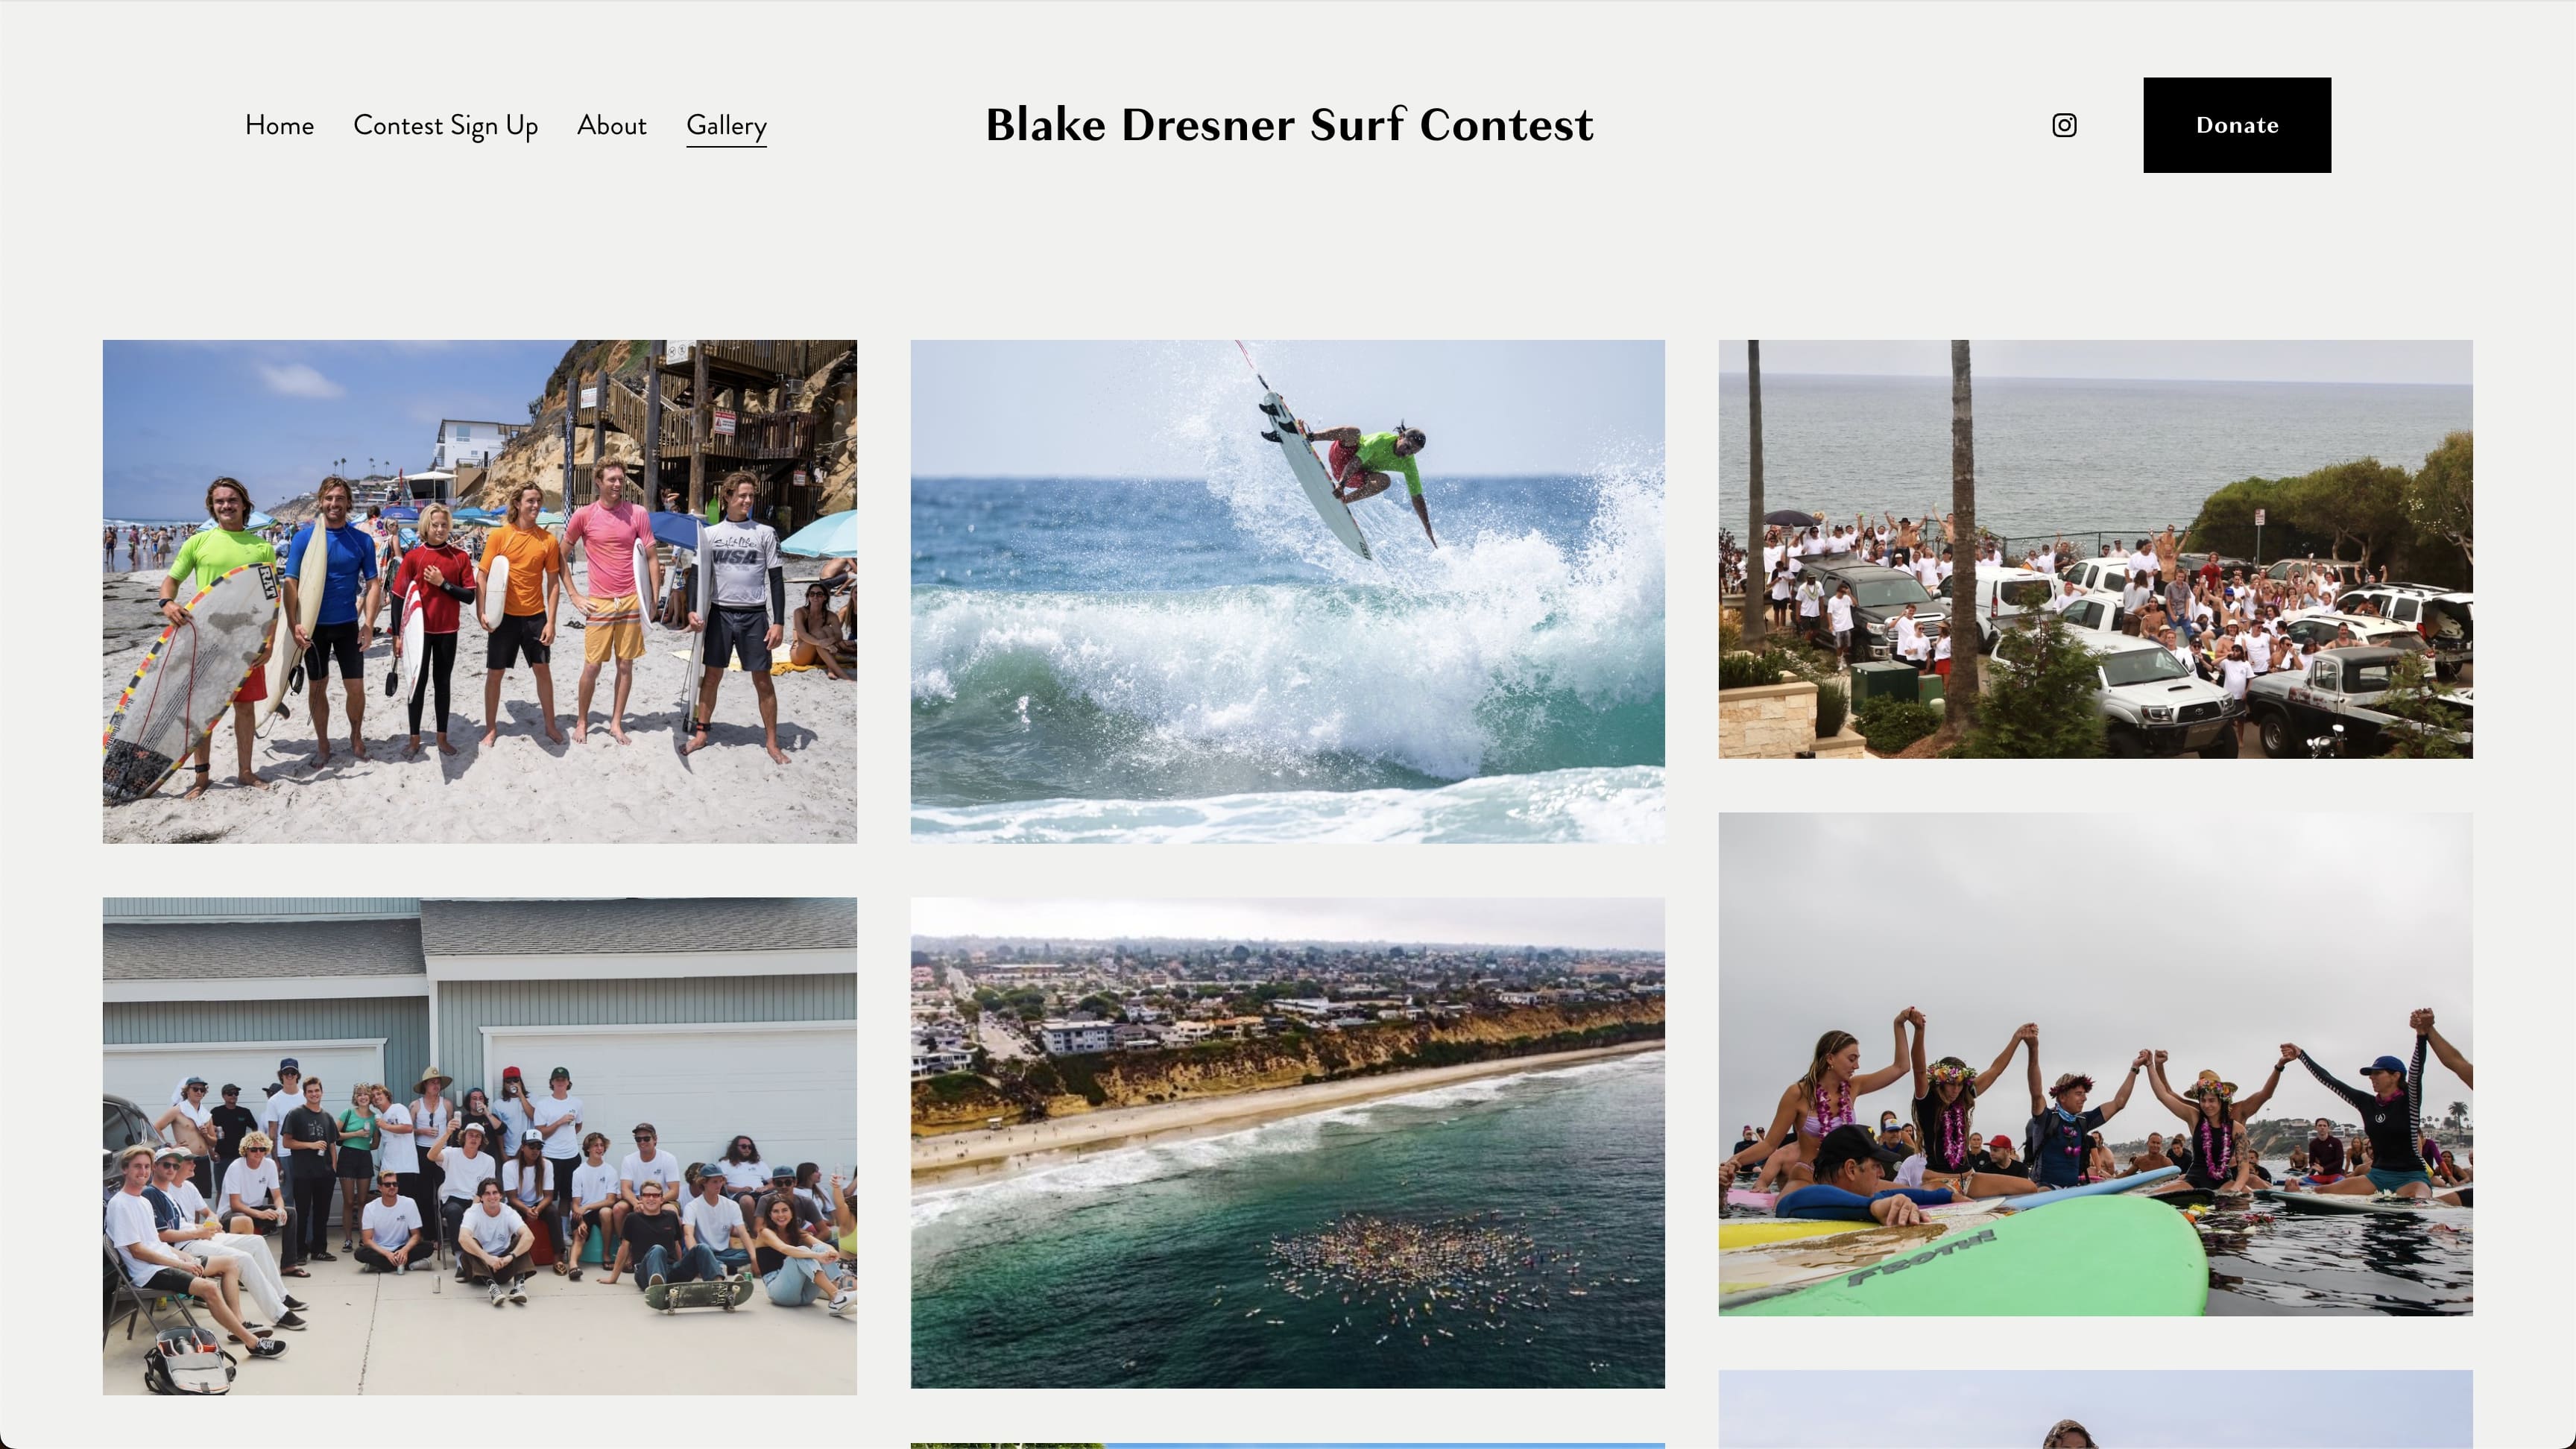2576x1449 pixels.
Task: Open aerial photo of paddle-out circle
Action: 1288,1143
